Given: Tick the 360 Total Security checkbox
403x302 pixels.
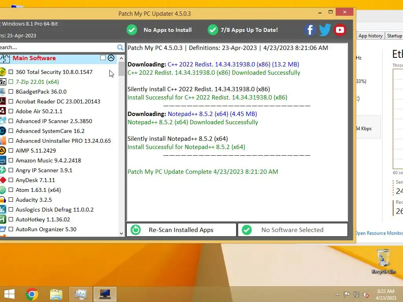Looking at the screenshot, I should [11, 72].
